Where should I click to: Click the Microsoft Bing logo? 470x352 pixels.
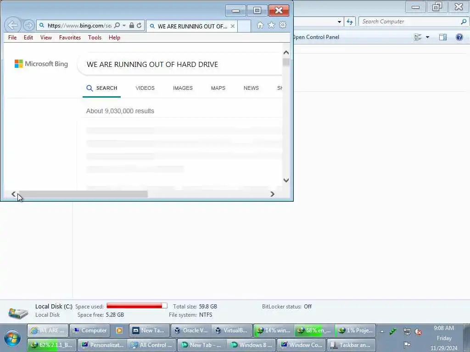pos(41,64)
